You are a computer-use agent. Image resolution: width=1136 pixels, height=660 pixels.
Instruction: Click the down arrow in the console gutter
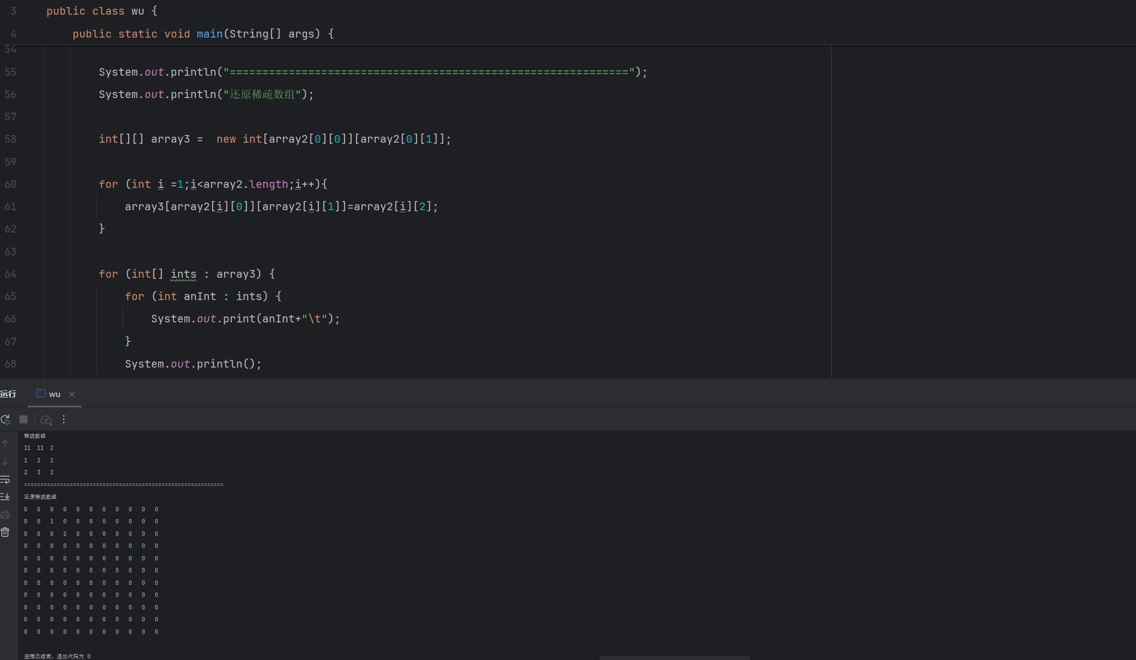[5, 461]
